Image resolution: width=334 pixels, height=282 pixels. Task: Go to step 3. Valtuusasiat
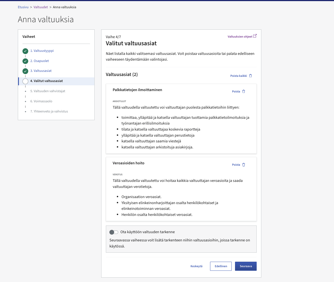click(x=41, y=71)
